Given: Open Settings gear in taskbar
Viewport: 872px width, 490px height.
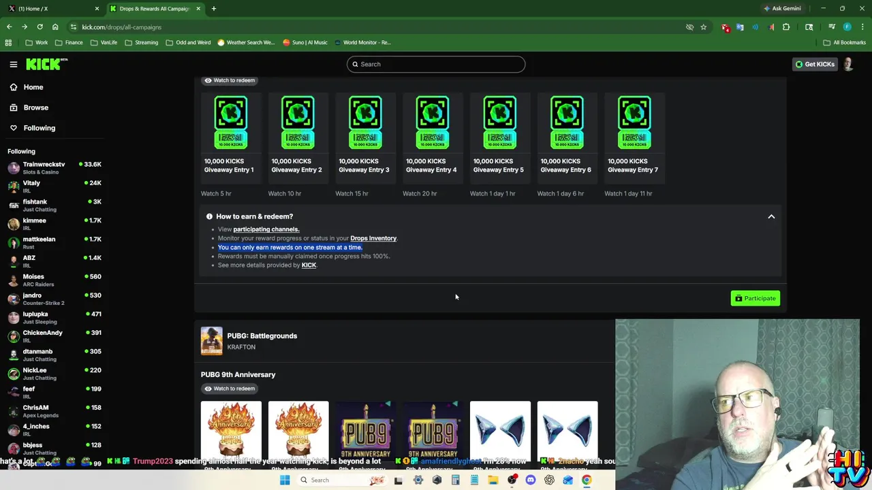Looking at the screenshot, I should (x=418, y=480).
